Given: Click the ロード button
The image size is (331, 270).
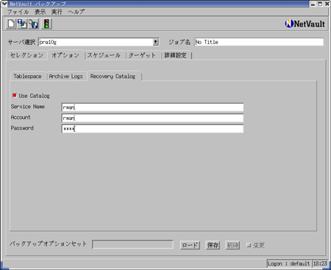Looking at the screenshot, I should [x=190, y=245].
